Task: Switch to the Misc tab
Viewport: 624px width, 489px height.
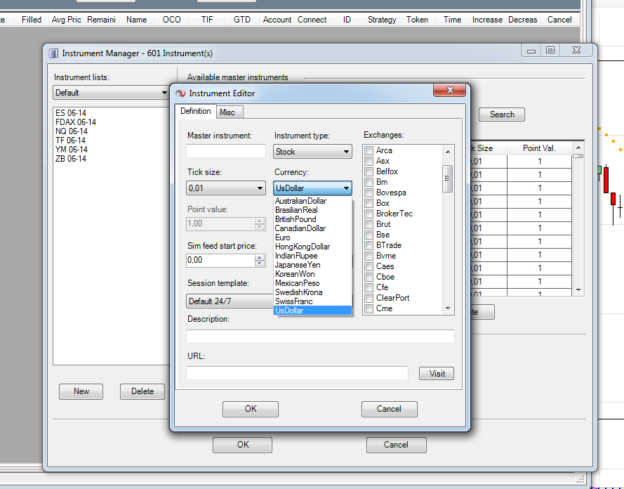Action: 230,112
